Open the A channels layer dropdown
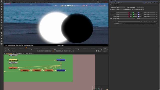The image size is (160, 90). 122,13
